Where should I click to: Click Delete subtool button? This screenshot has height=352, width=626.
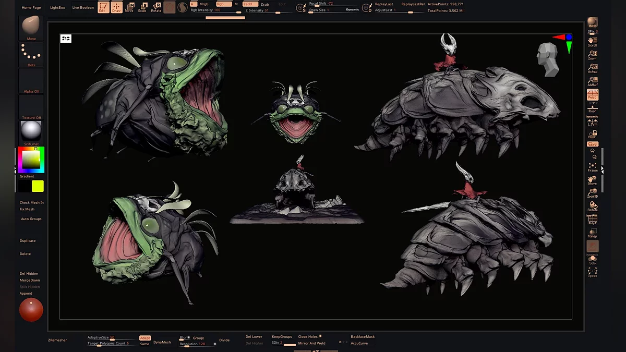[x=25, y=254]
